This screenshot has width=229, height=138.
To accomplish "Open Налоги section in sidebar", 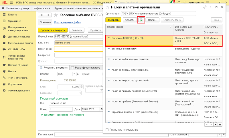I will 12,71.
